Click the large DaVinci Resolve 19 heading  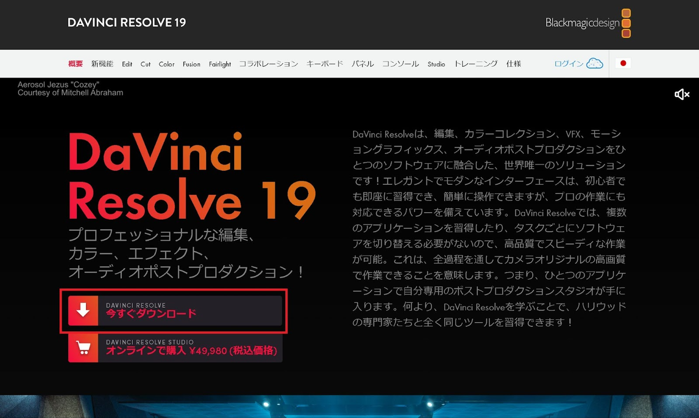click(192, 175)
